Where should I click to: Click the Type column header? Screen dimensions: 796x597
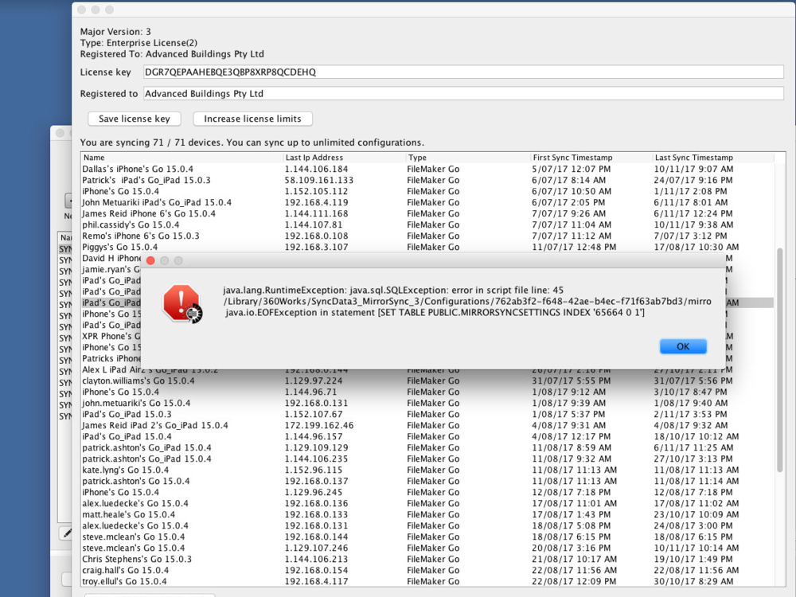click(x=467, y=158)
